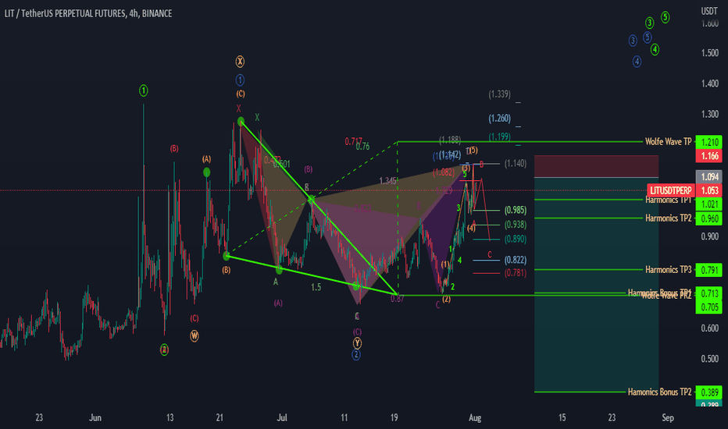This screenshot has width=728, height=429.
Task: Click the 0.900 price axis value
Action: (709, 236)
